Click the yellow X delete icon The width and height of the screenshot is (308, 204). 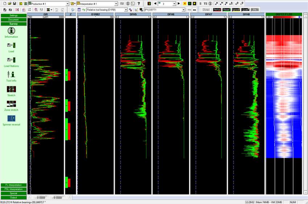click(x=185, y=4)
